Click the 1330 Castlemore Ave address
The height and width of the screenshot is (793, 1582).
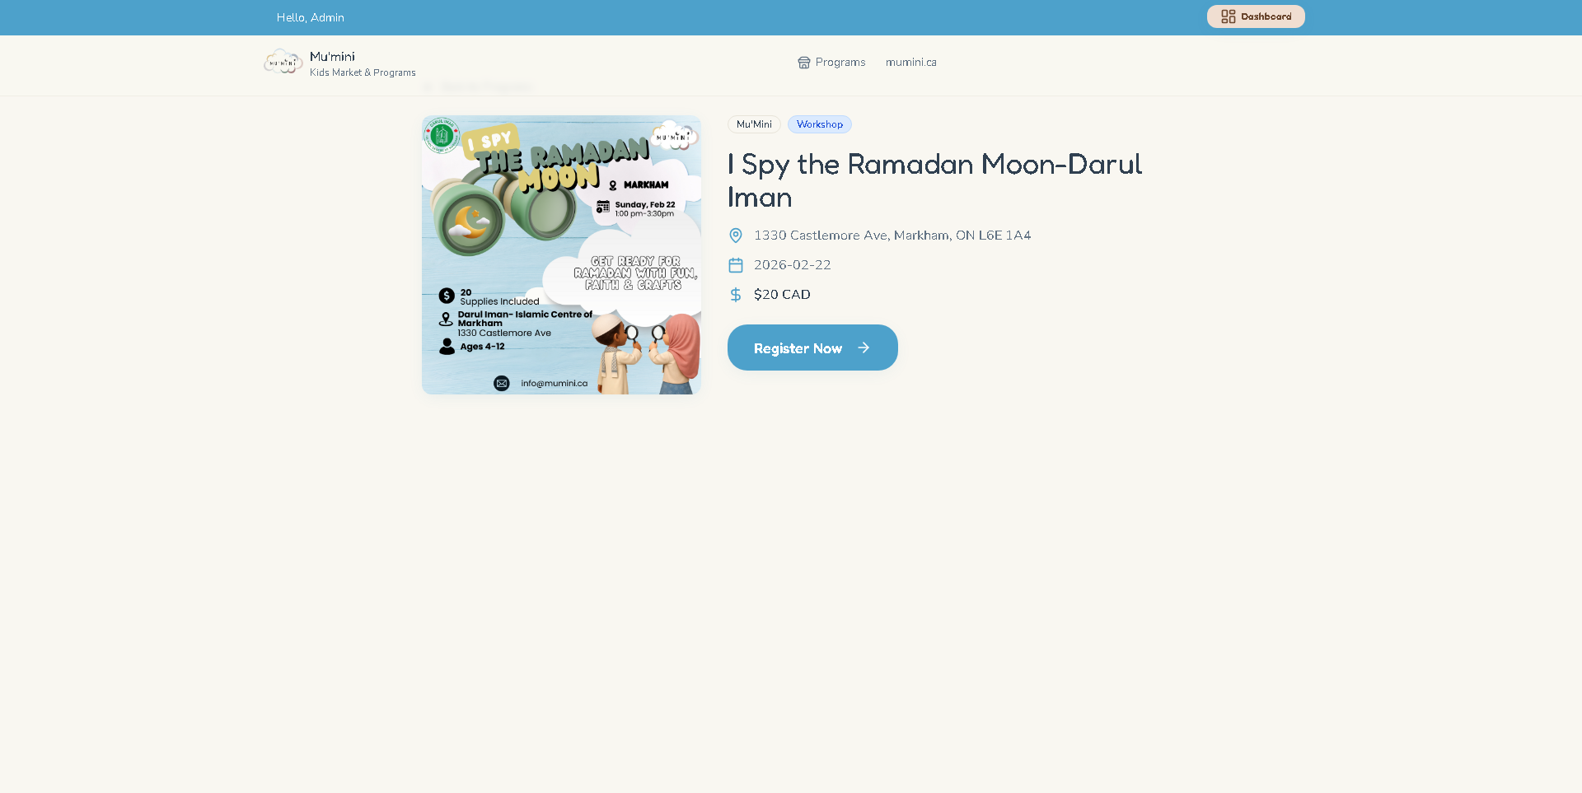coord(892,236)
